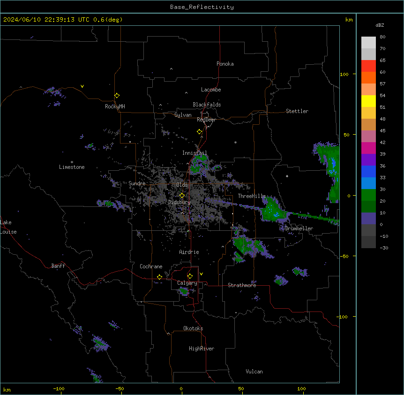Screen dimensions: 404x395
Task: Select the orange 57-60 dBZ legend swatch
Action: 368,77
